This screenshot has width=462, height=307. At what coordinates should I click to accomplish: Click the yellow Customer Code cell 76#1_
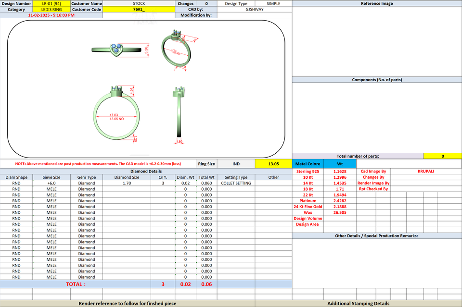pyautogui.click(x=139, y=10)
